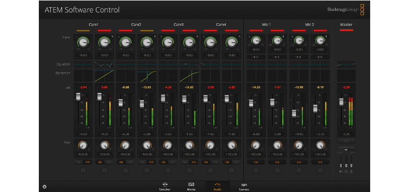This screenshot has width=409, height=192.
Task: Open Cam2 right channel dynamics graph
Action: pos(147,76)
